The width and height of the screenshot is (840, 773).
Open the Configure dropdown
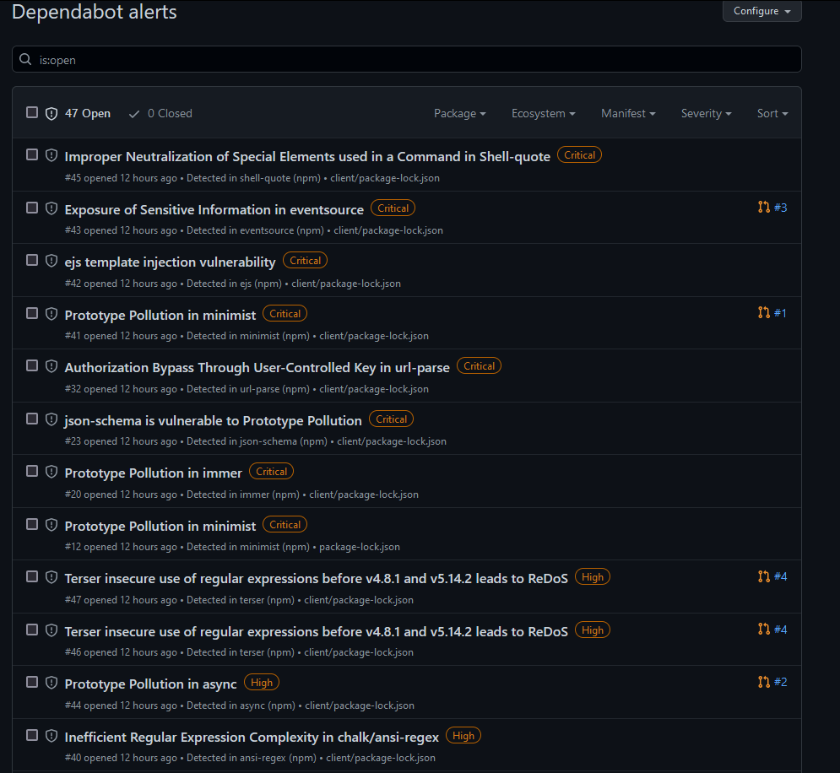click(761, 11)
